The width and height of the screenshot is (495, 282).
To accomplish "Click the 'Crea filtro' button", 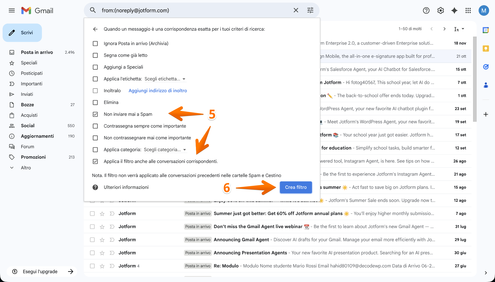I will [x=296, y=187].
